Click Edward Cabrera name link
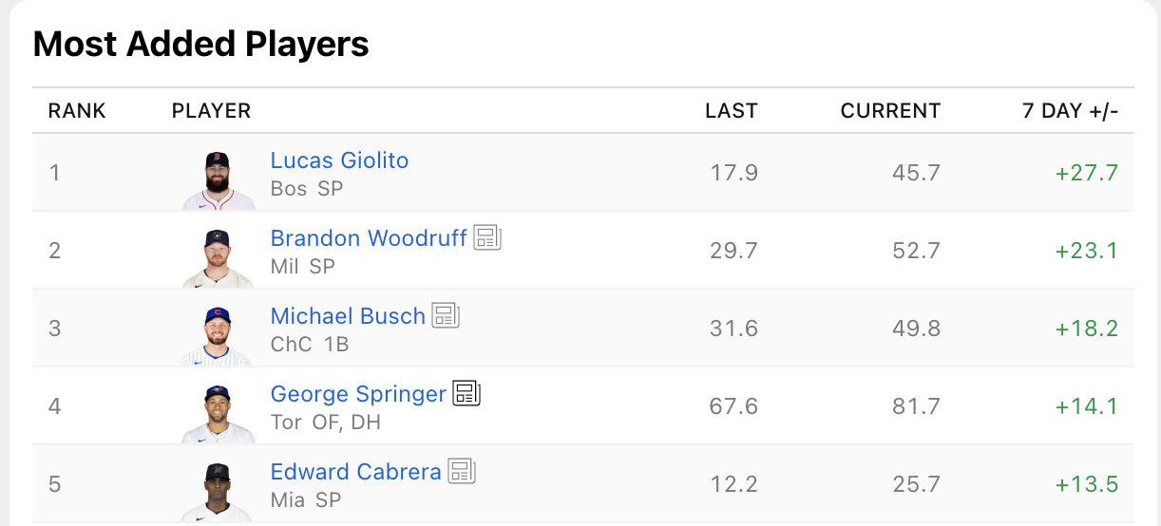1161x526 pixels. [x=355, y=472]
